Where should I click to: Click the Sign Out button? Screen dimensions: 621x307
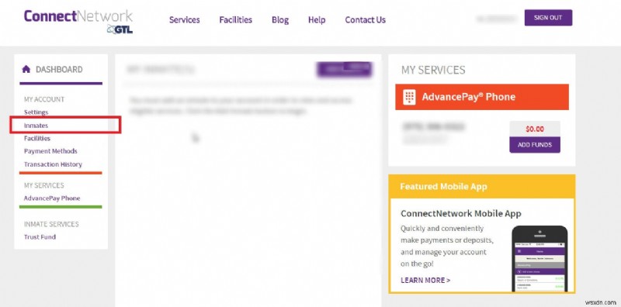pos(548,18)
